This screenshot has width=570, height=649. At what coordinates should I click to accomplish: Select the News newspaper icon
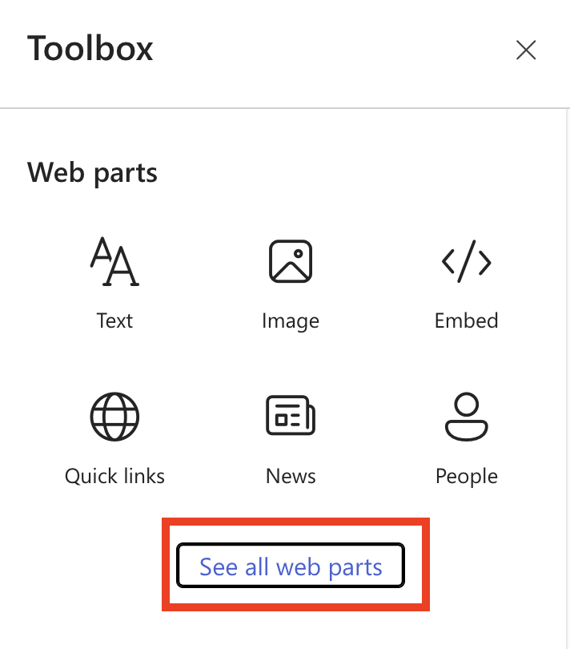[291, 417]
